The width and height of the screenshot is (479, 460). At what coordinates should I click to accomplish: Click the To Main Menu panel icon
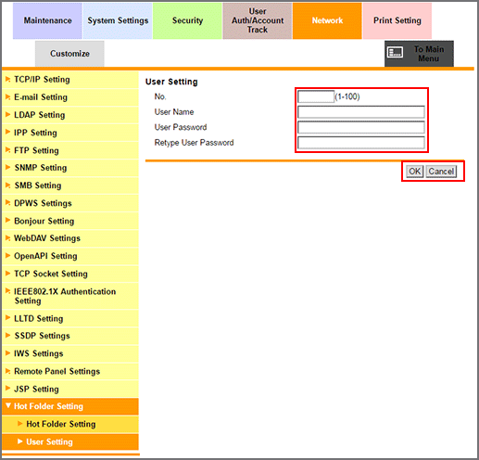(395, 53)
